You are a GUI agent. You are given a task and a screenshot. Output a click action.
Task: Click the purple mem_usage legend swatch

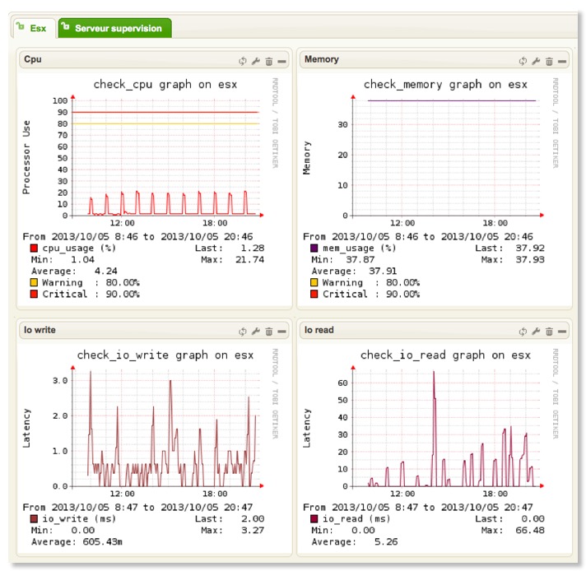314,248
